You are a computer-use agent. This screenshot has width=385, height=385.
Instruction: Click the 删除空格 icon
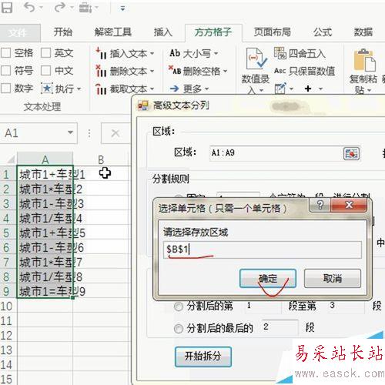click(x=175, y=70)
